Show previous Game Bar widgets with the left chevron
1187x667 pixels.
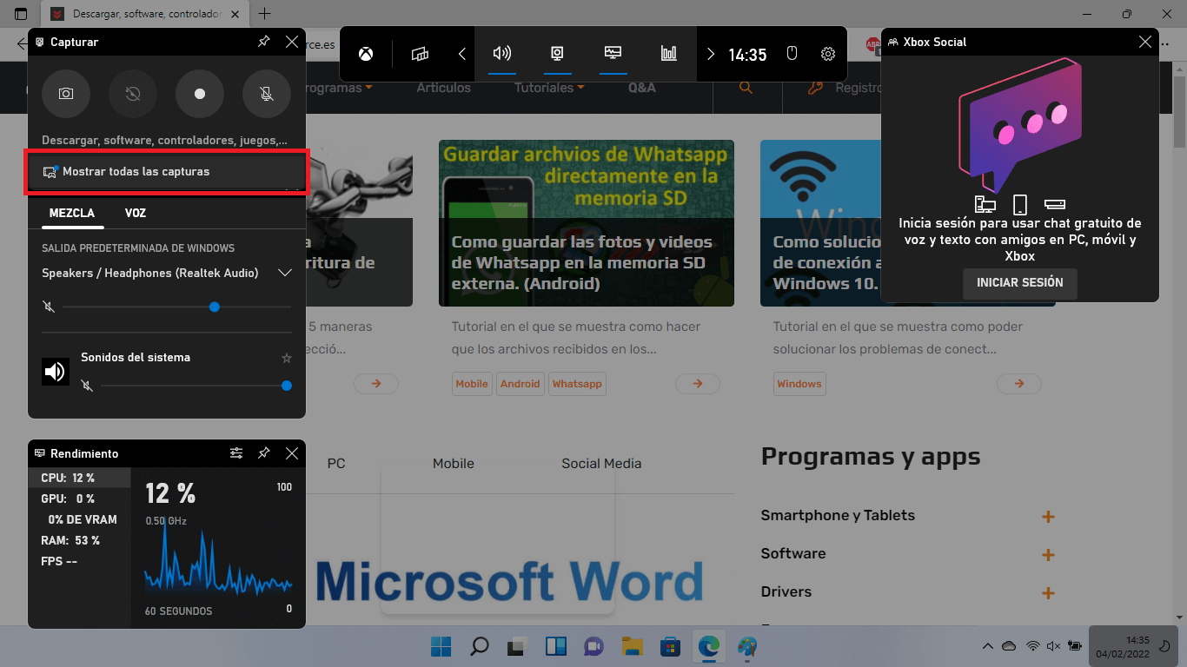pyautogui.click(x=462, y=54)
